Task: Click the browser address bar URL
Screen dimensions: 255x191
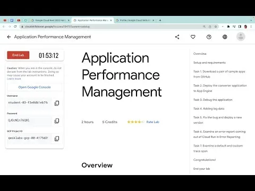Action: click(x=57, y=27)
